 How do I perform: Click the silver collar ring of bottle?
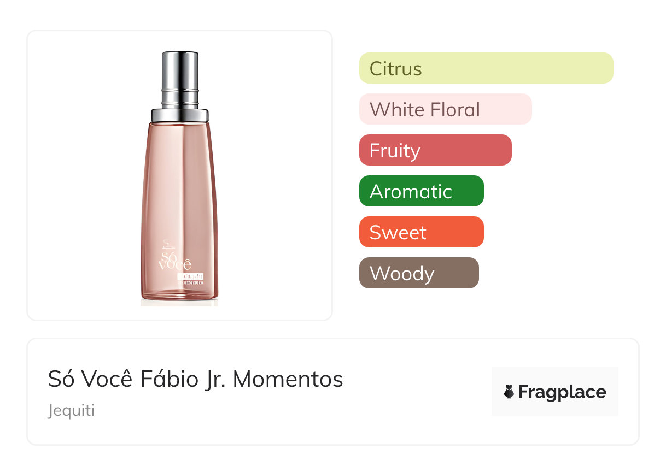179,115
